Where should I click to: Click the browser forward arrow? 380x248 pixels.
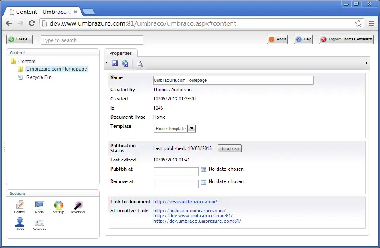pyautogui.click(x=20, y=23)
